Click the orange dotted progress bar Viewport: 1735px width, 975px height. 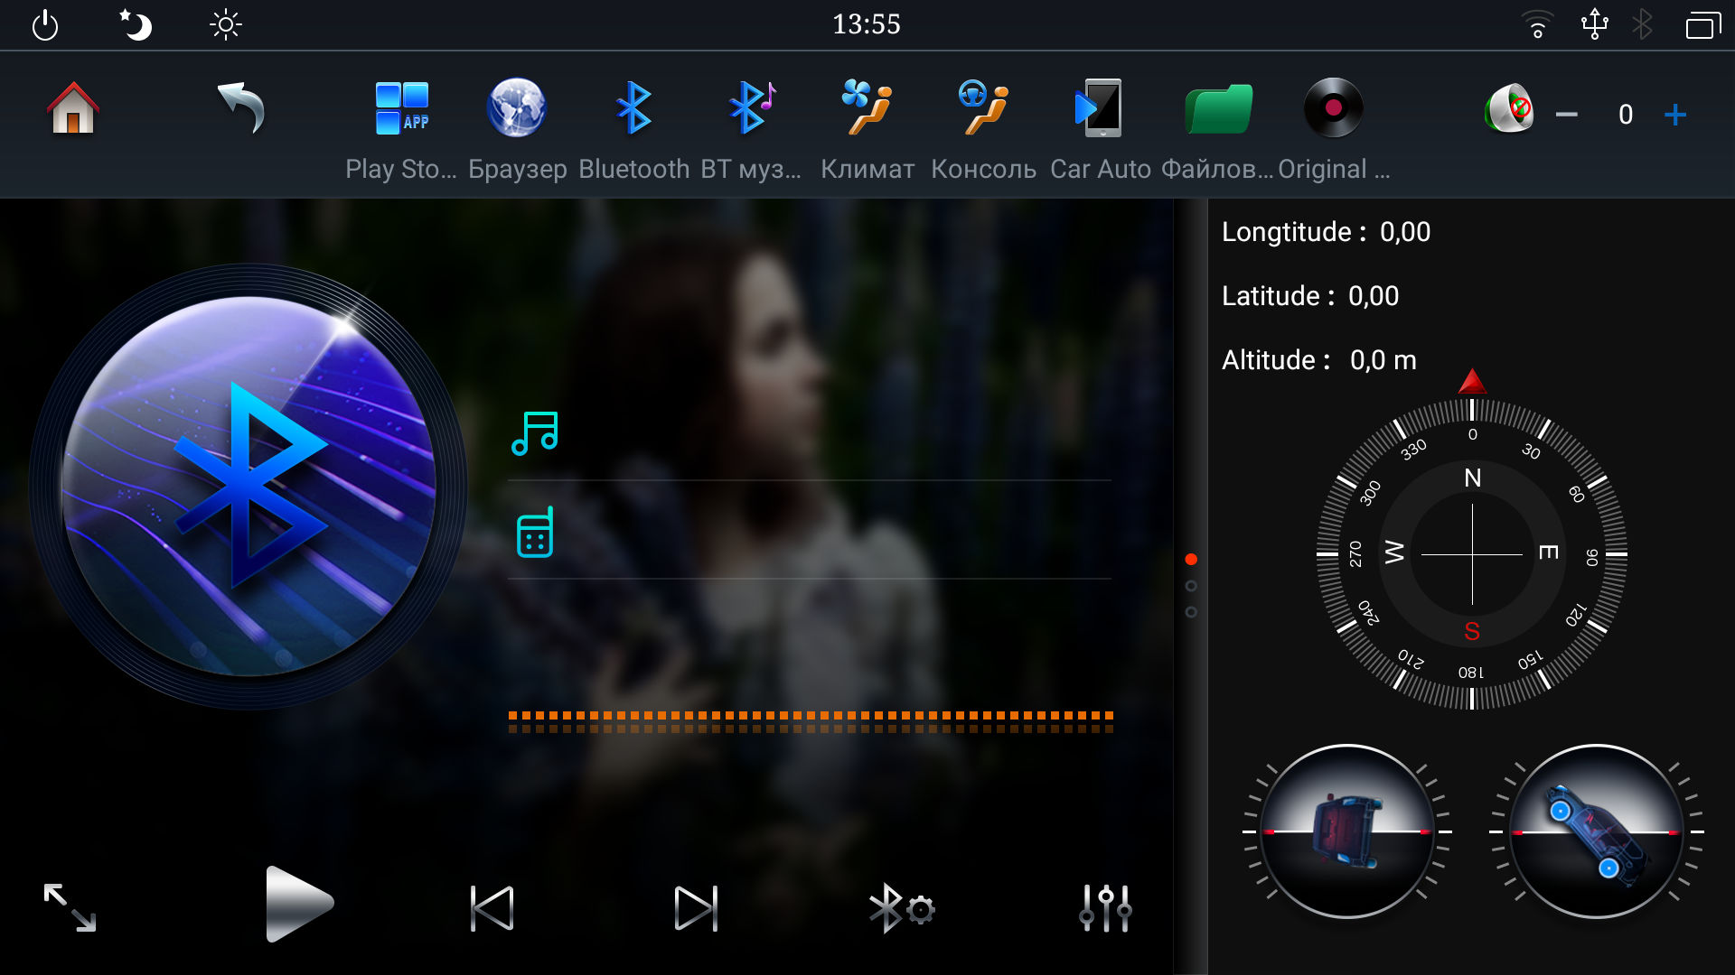coord(811,721)
